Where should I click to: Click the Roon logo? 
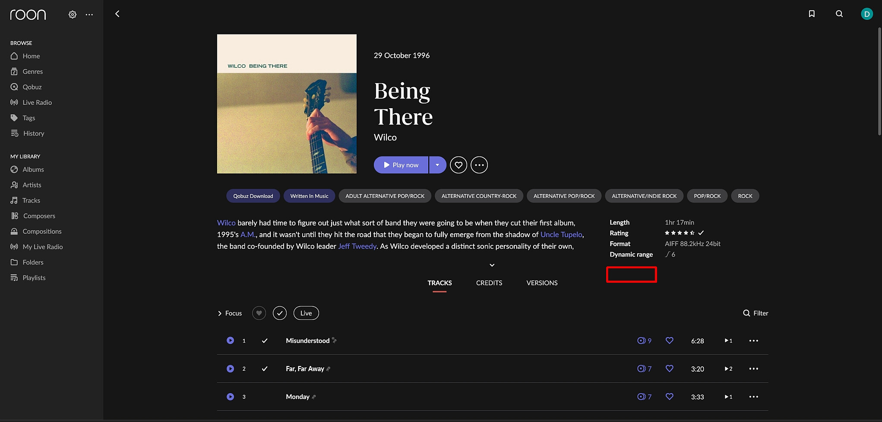click(28, 15)
